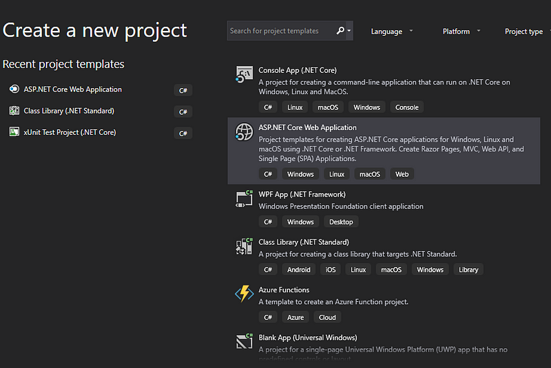Open the Language filter dropdown
This screenshot has height=368, width=551.
point(392,31)
